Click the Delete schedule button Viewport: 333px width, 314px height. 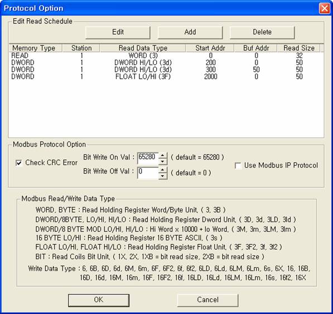point(262,32)
